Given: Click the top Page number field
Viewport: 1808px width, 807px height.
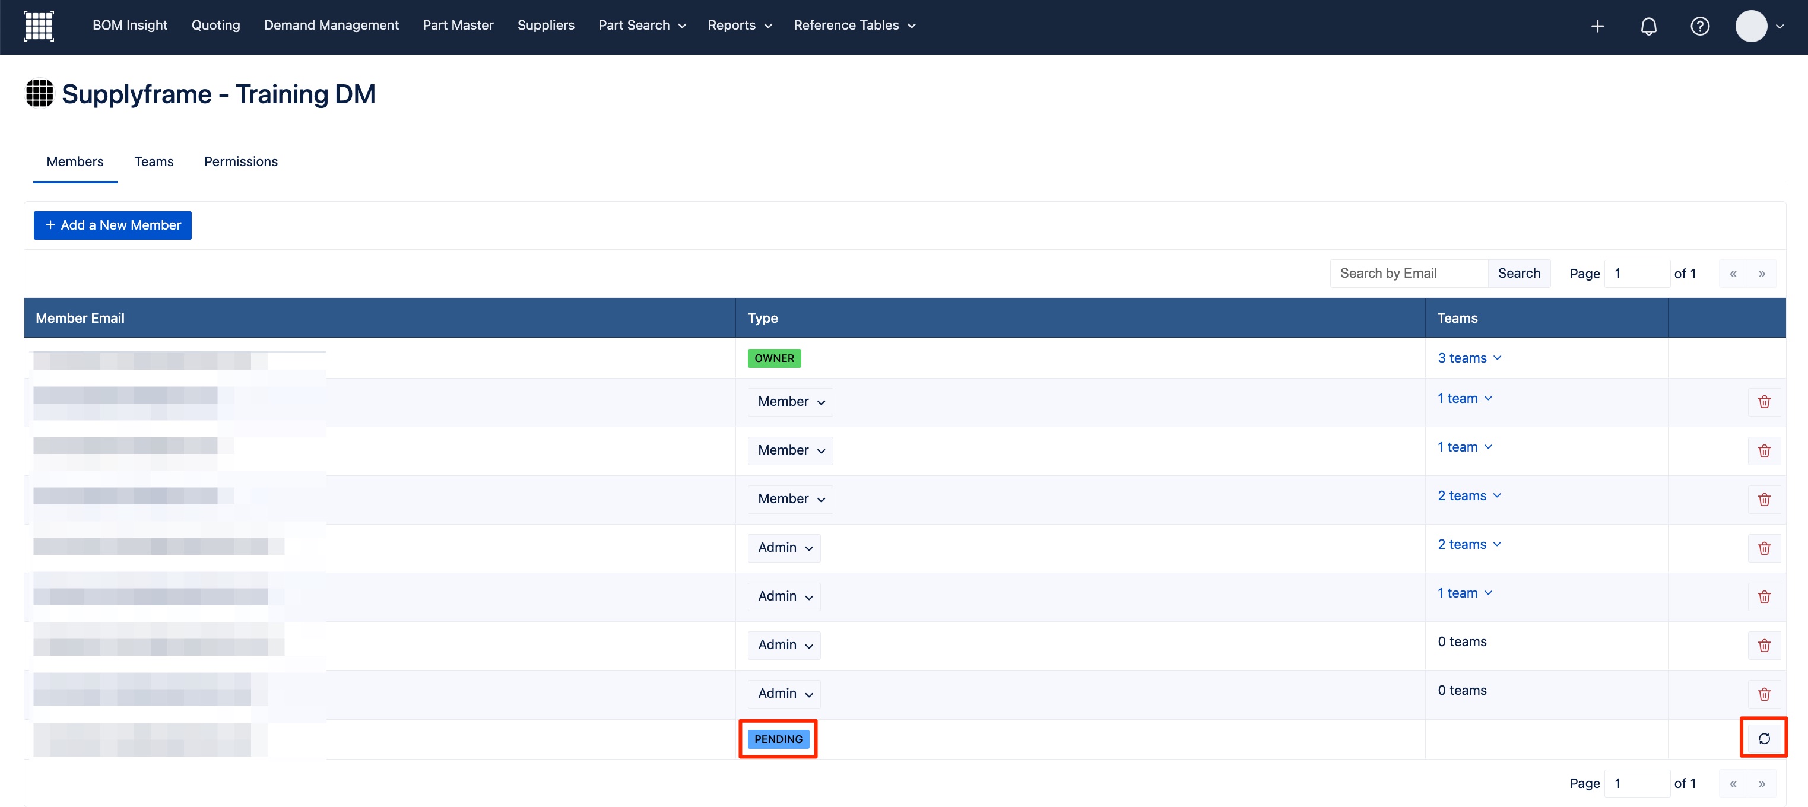Looking at the screenshot, I should point(1636,274).
